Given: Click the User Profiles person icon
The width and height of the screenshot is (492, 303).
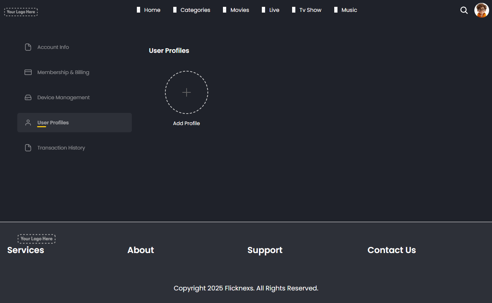Looking at the screenshot, I should (28, 123).
